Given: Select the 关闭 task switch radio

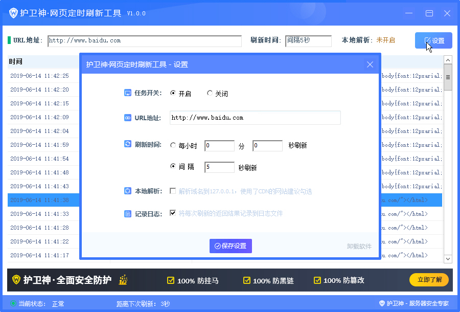Looking at the screenshot, I should coord(210,93).
